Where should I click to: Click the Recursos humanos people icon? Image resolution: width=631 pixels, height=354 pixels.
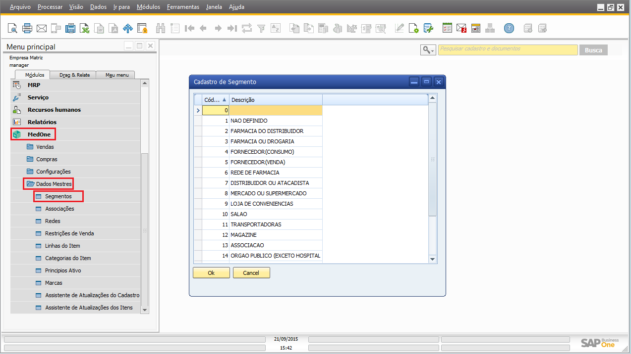(17, 110)
